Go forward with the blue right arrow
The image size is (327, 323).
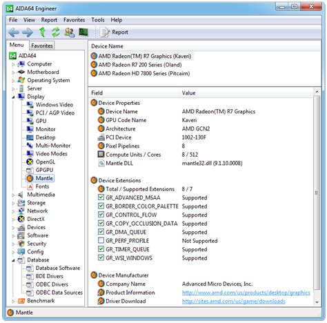click(28, 32)
